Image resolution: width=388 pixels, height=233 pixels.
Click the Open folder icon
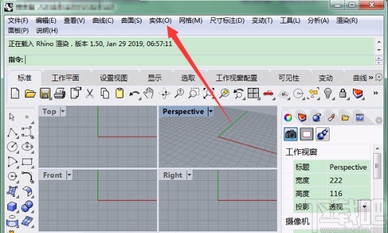point(30,93)
